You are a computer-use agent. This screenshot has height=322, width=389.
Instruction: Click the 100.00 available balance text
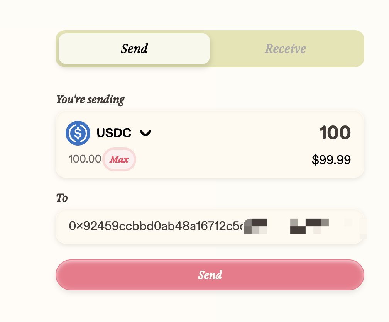click(85, 159)
